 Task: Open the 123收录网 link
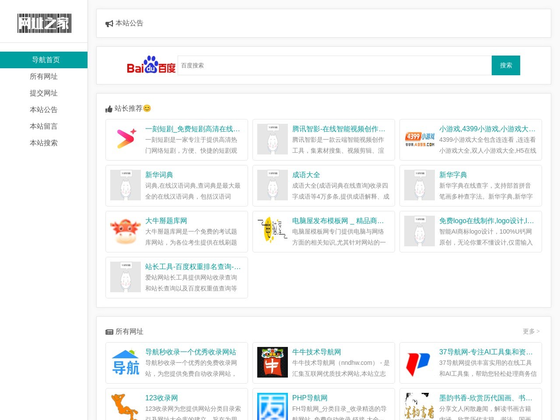[x=161, y=398]
